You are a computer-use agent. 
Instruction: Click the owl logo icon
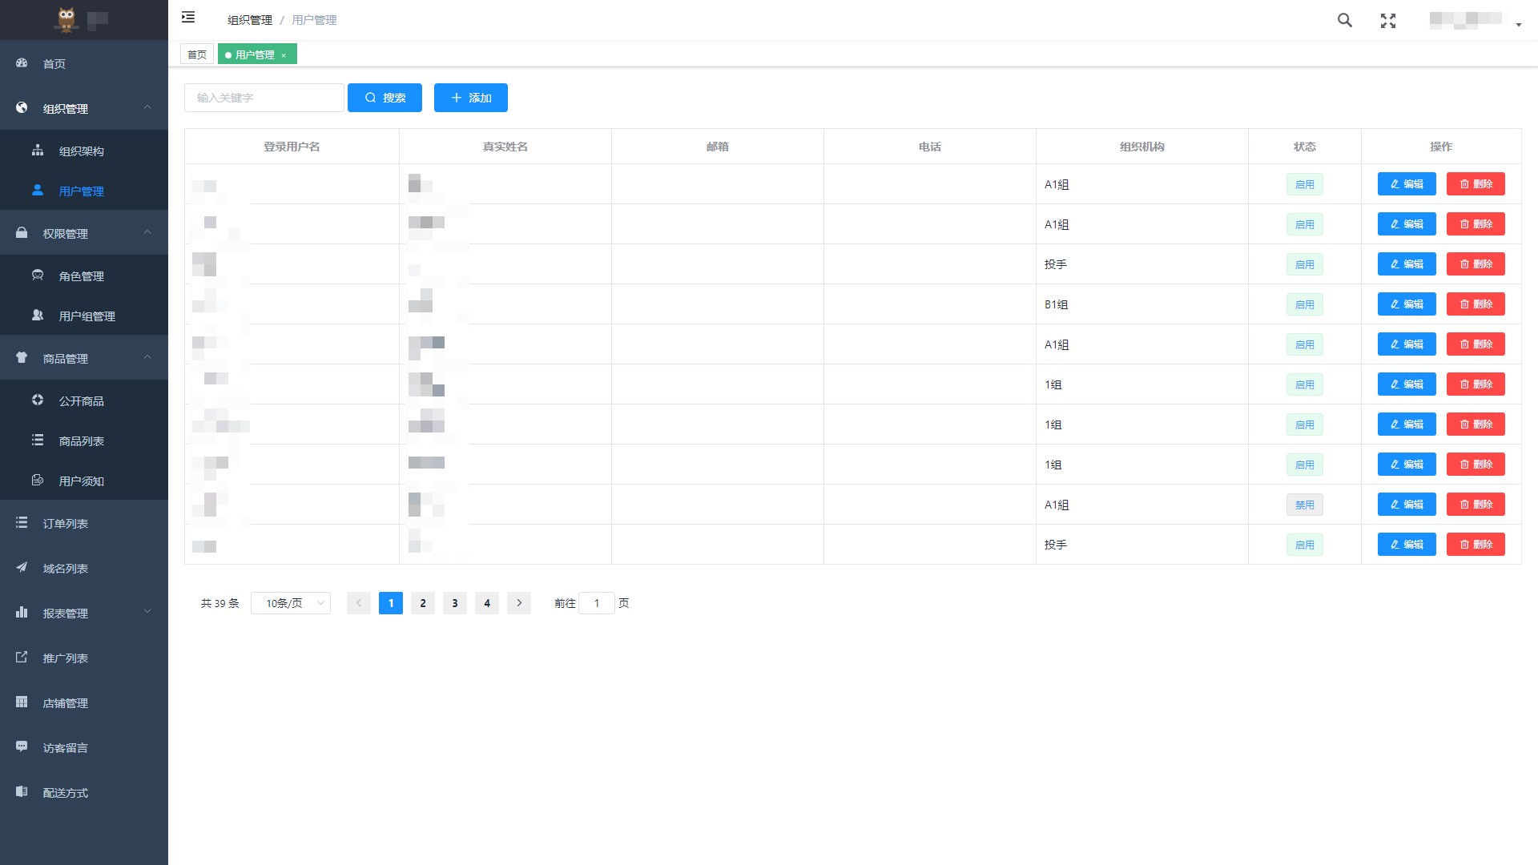(x=66, y=19)
